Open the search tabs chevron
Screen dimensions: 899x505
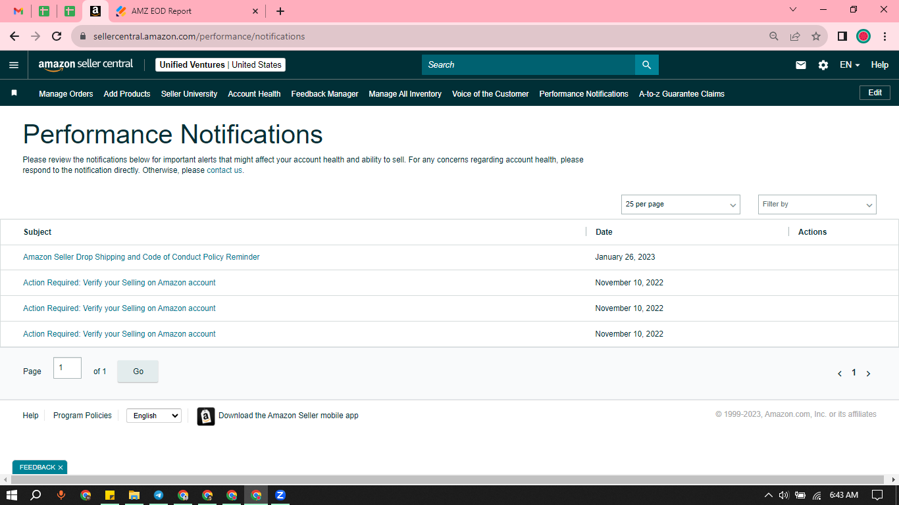click(x=793, y=10)
